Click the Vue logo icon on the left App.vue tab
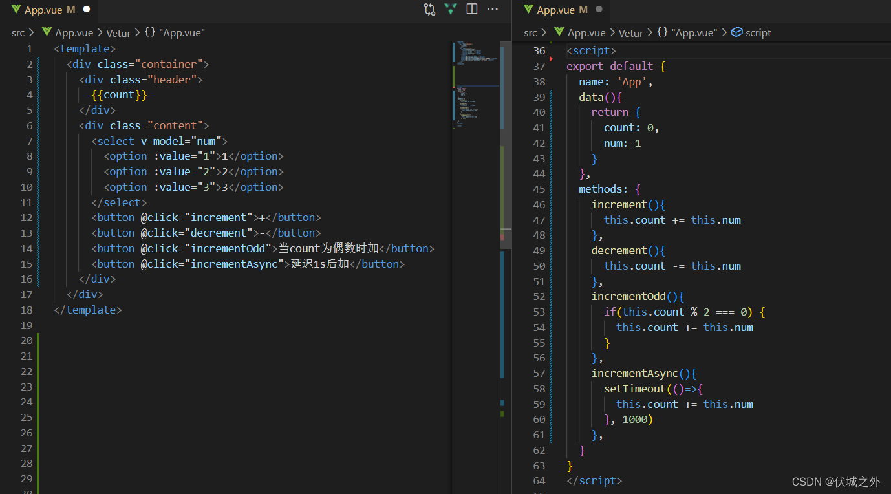891x494 pixels. click(x=14, y=10)
